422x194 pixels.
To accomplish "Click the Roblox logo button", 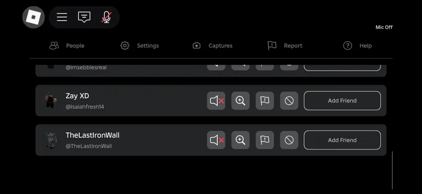I will [x=33, y=17].
